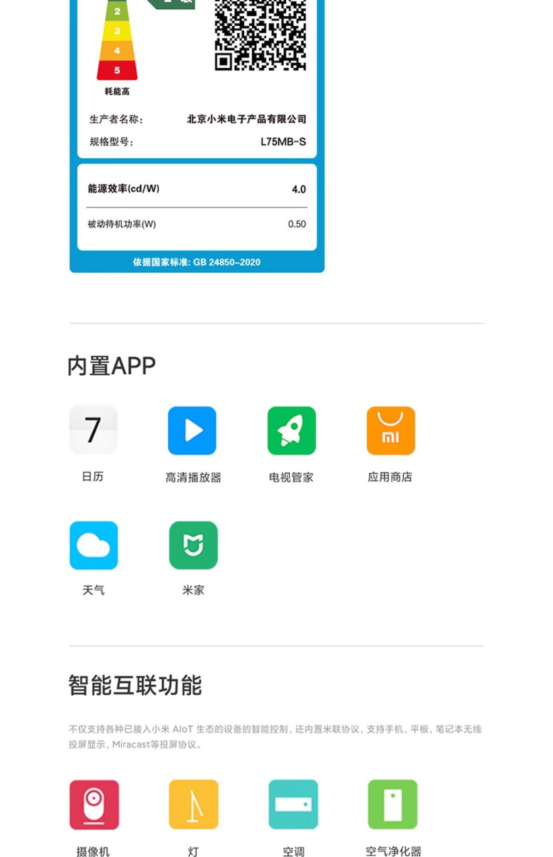
Task: Click the energy efficiency value 4.0
Action: (299, 189)
